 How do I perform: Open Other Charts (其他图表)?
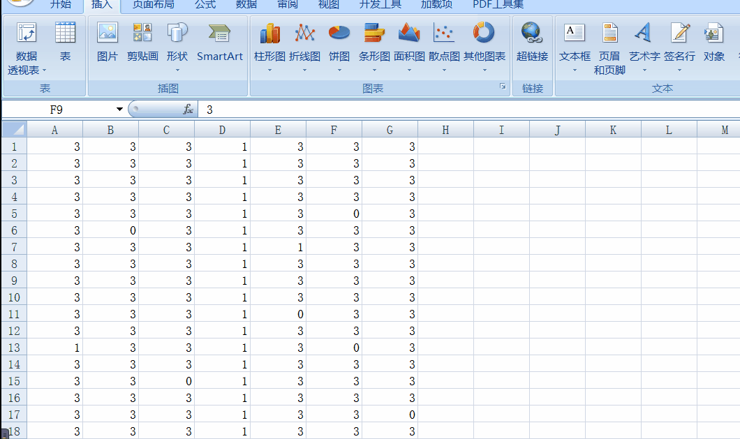484,47
